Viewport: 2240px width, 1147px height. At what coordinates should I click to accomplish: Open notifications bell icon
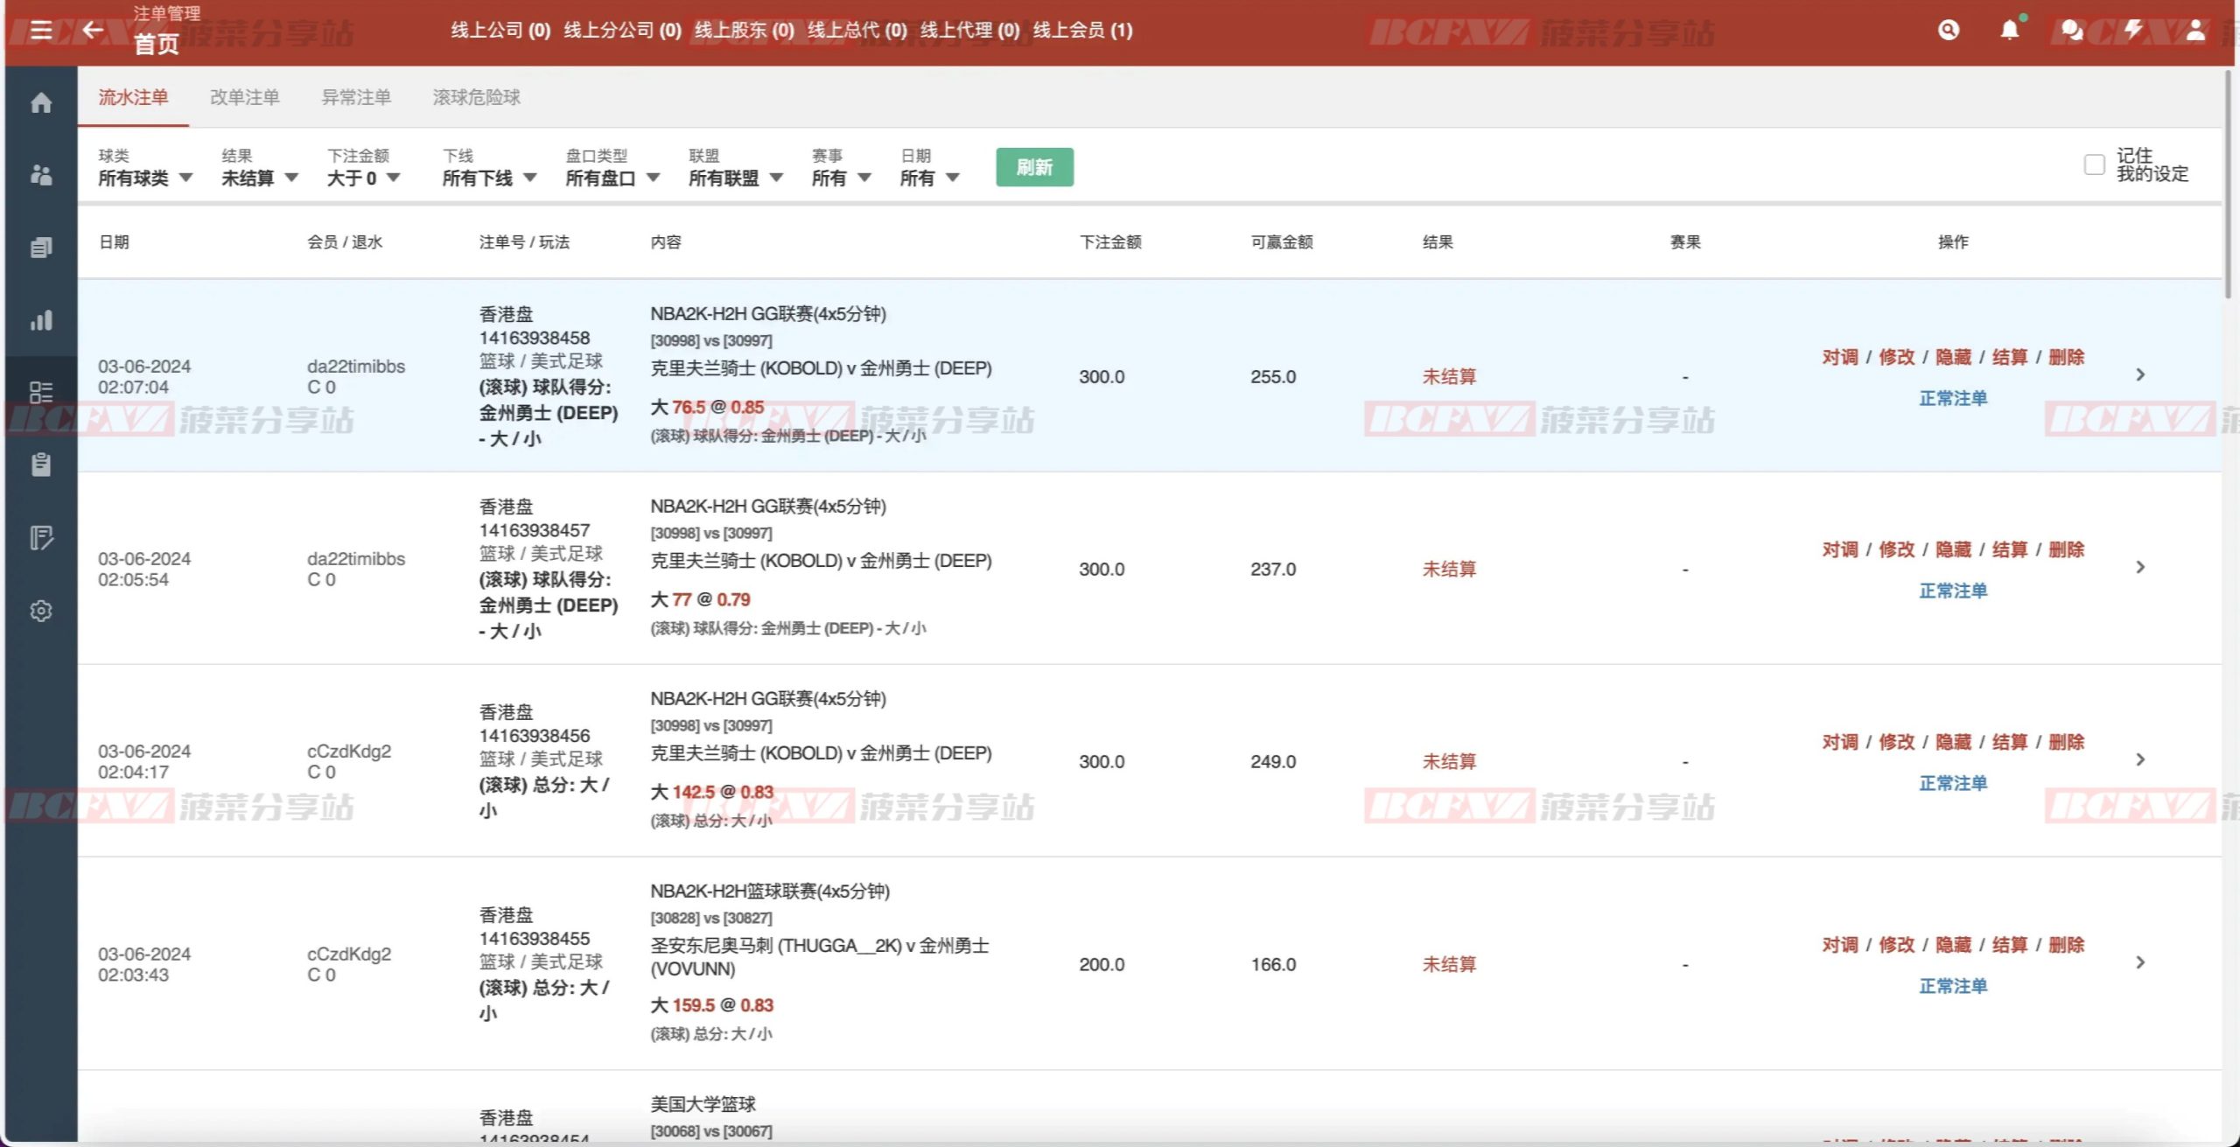(2010, 31)
